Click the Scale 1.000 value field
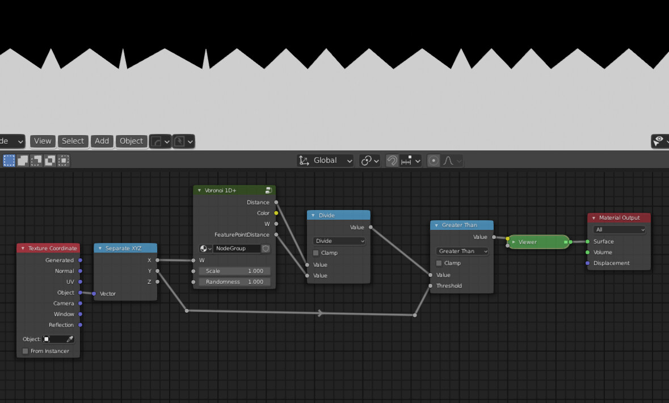The height and width of the screenshot is (403, 669). (x=234, y=271)
